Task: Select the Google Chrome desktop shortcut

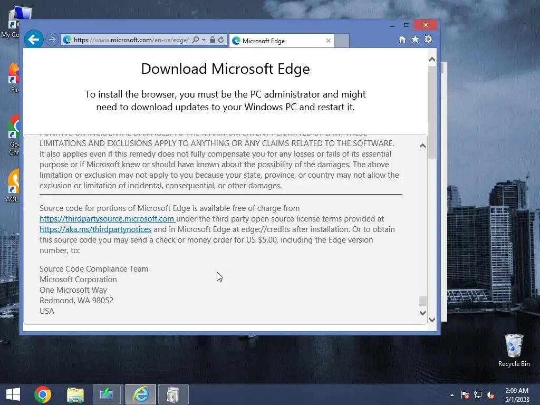Action: [x=14, y=135]
